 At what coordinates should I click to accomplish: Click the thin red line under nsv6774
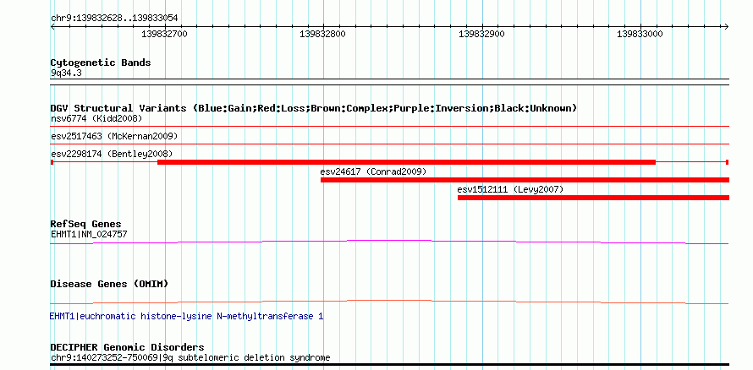point(390,127)
